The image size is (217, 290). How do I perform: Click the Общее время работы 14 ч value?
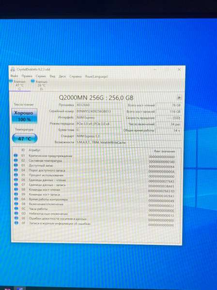(169, 131)
